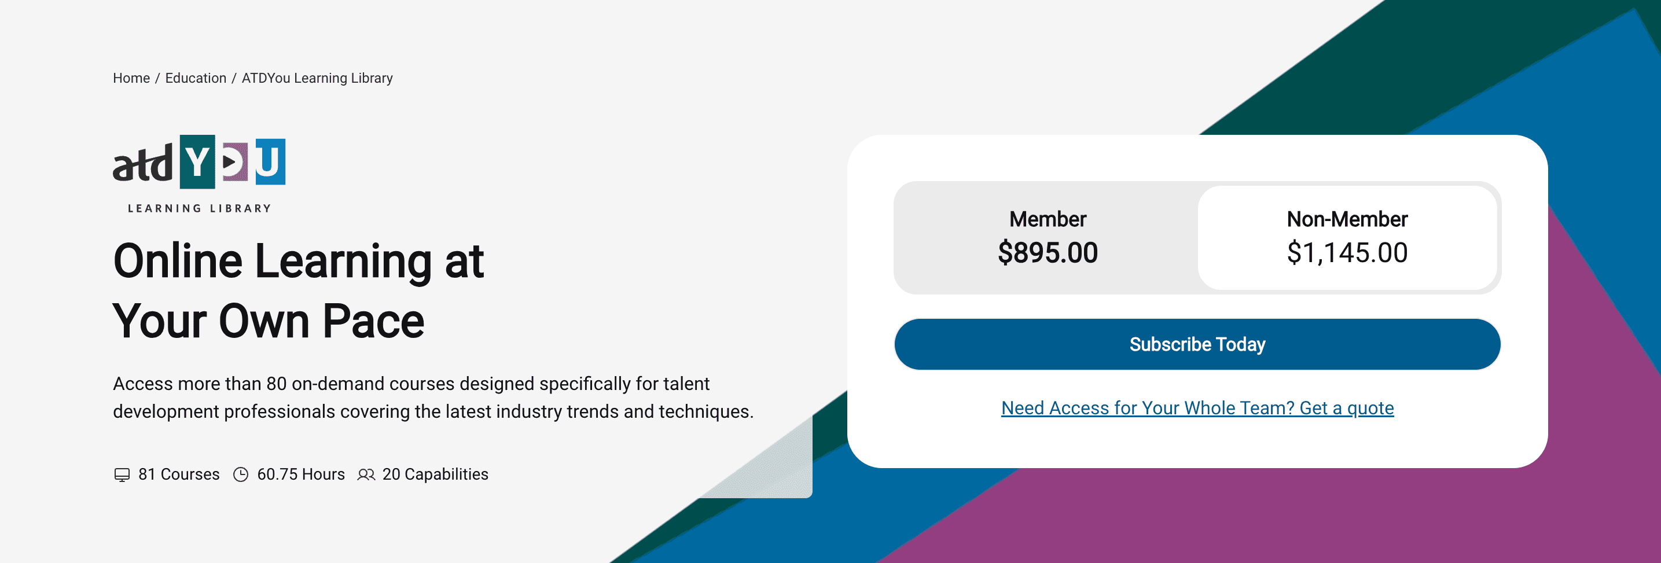Click the 20 Capabilities label
Screen dimensions: 1661x563
click(435, 474)
